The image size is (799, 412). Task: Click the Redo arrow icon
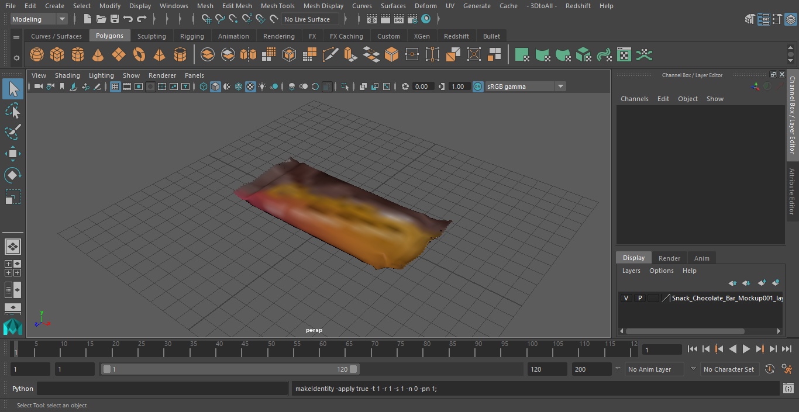[142, 19]
